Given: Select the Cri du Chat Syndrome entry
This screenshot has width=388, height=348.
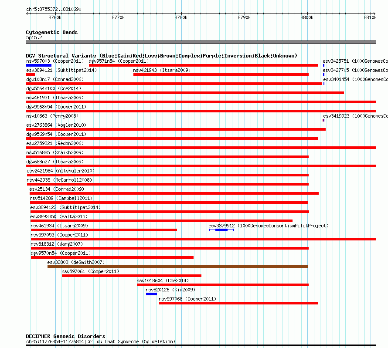Looking at the screenshot, I should (101, 341).
